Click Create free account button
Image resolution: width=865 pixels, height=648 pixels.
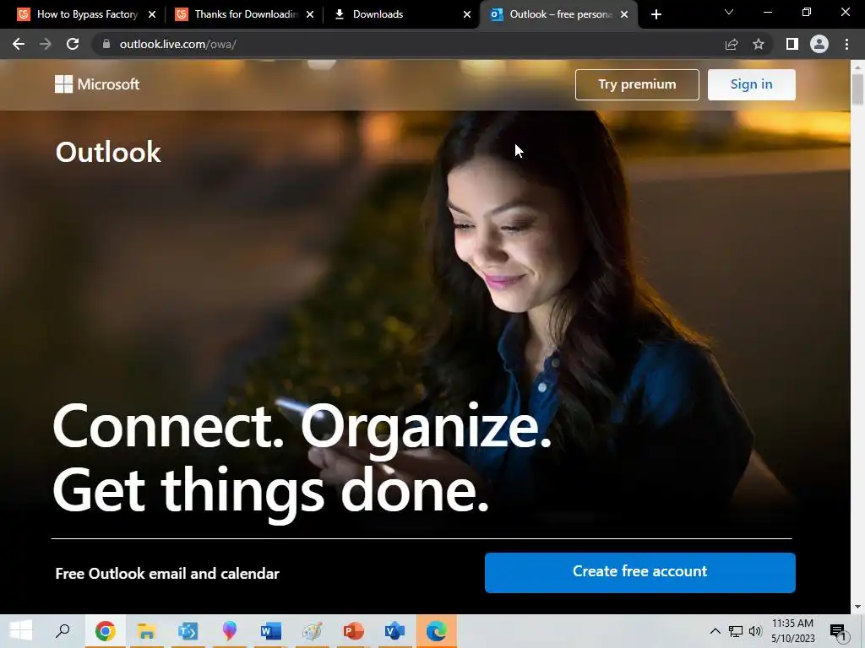point(640,573)
